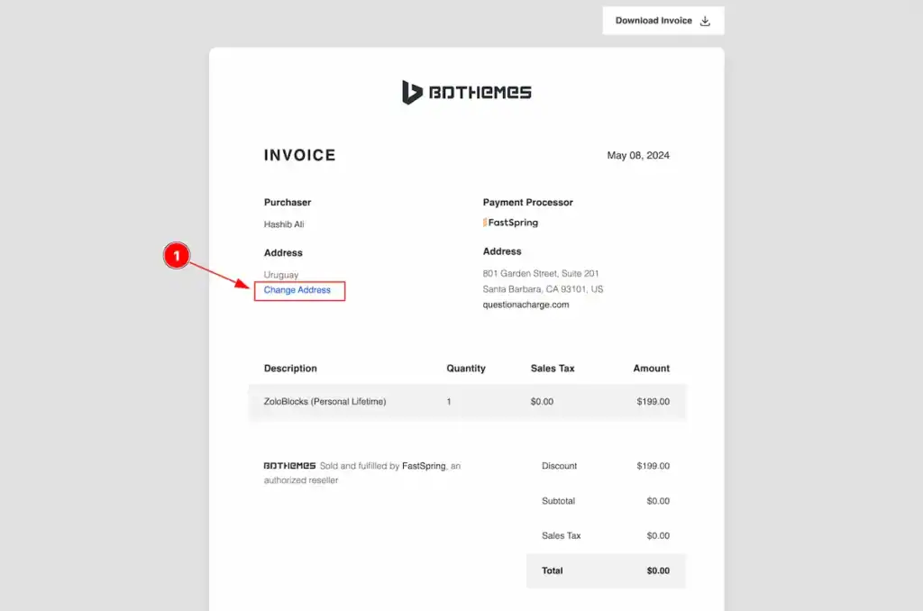Image resolution: width=923 pixels, height=611 pixels.
Task: Open the Change Address link
Action: pos(297,290)
